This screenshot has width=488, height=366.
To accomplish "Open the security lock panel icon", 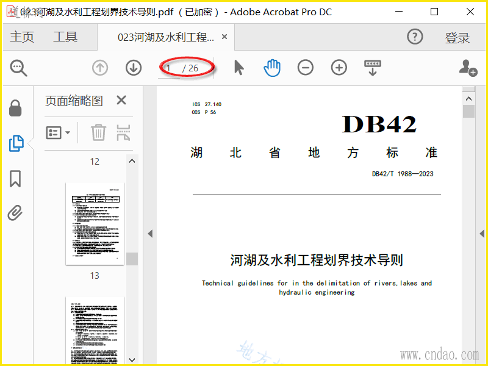I will (x=15, y=108).
